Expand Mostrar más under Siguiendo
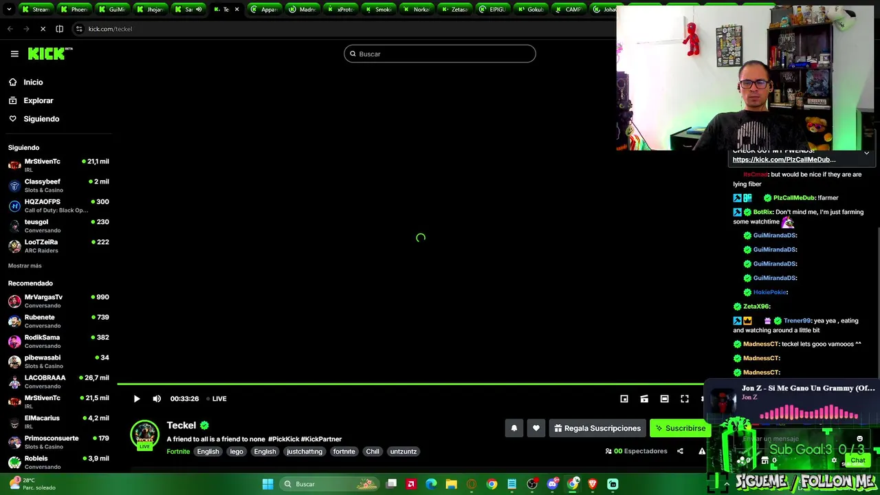The width and height of the screenshot is (880, 495). [25, 265]
